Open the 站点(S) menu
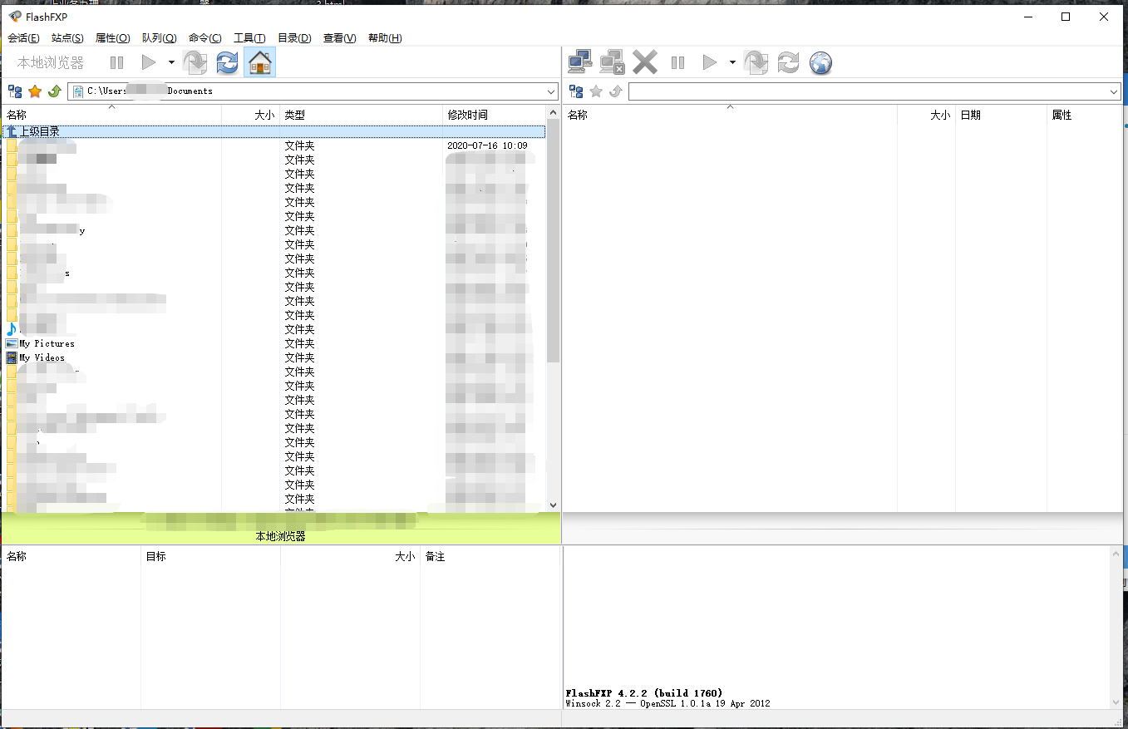Screen dimensions: 1128x729 [67, 38]
